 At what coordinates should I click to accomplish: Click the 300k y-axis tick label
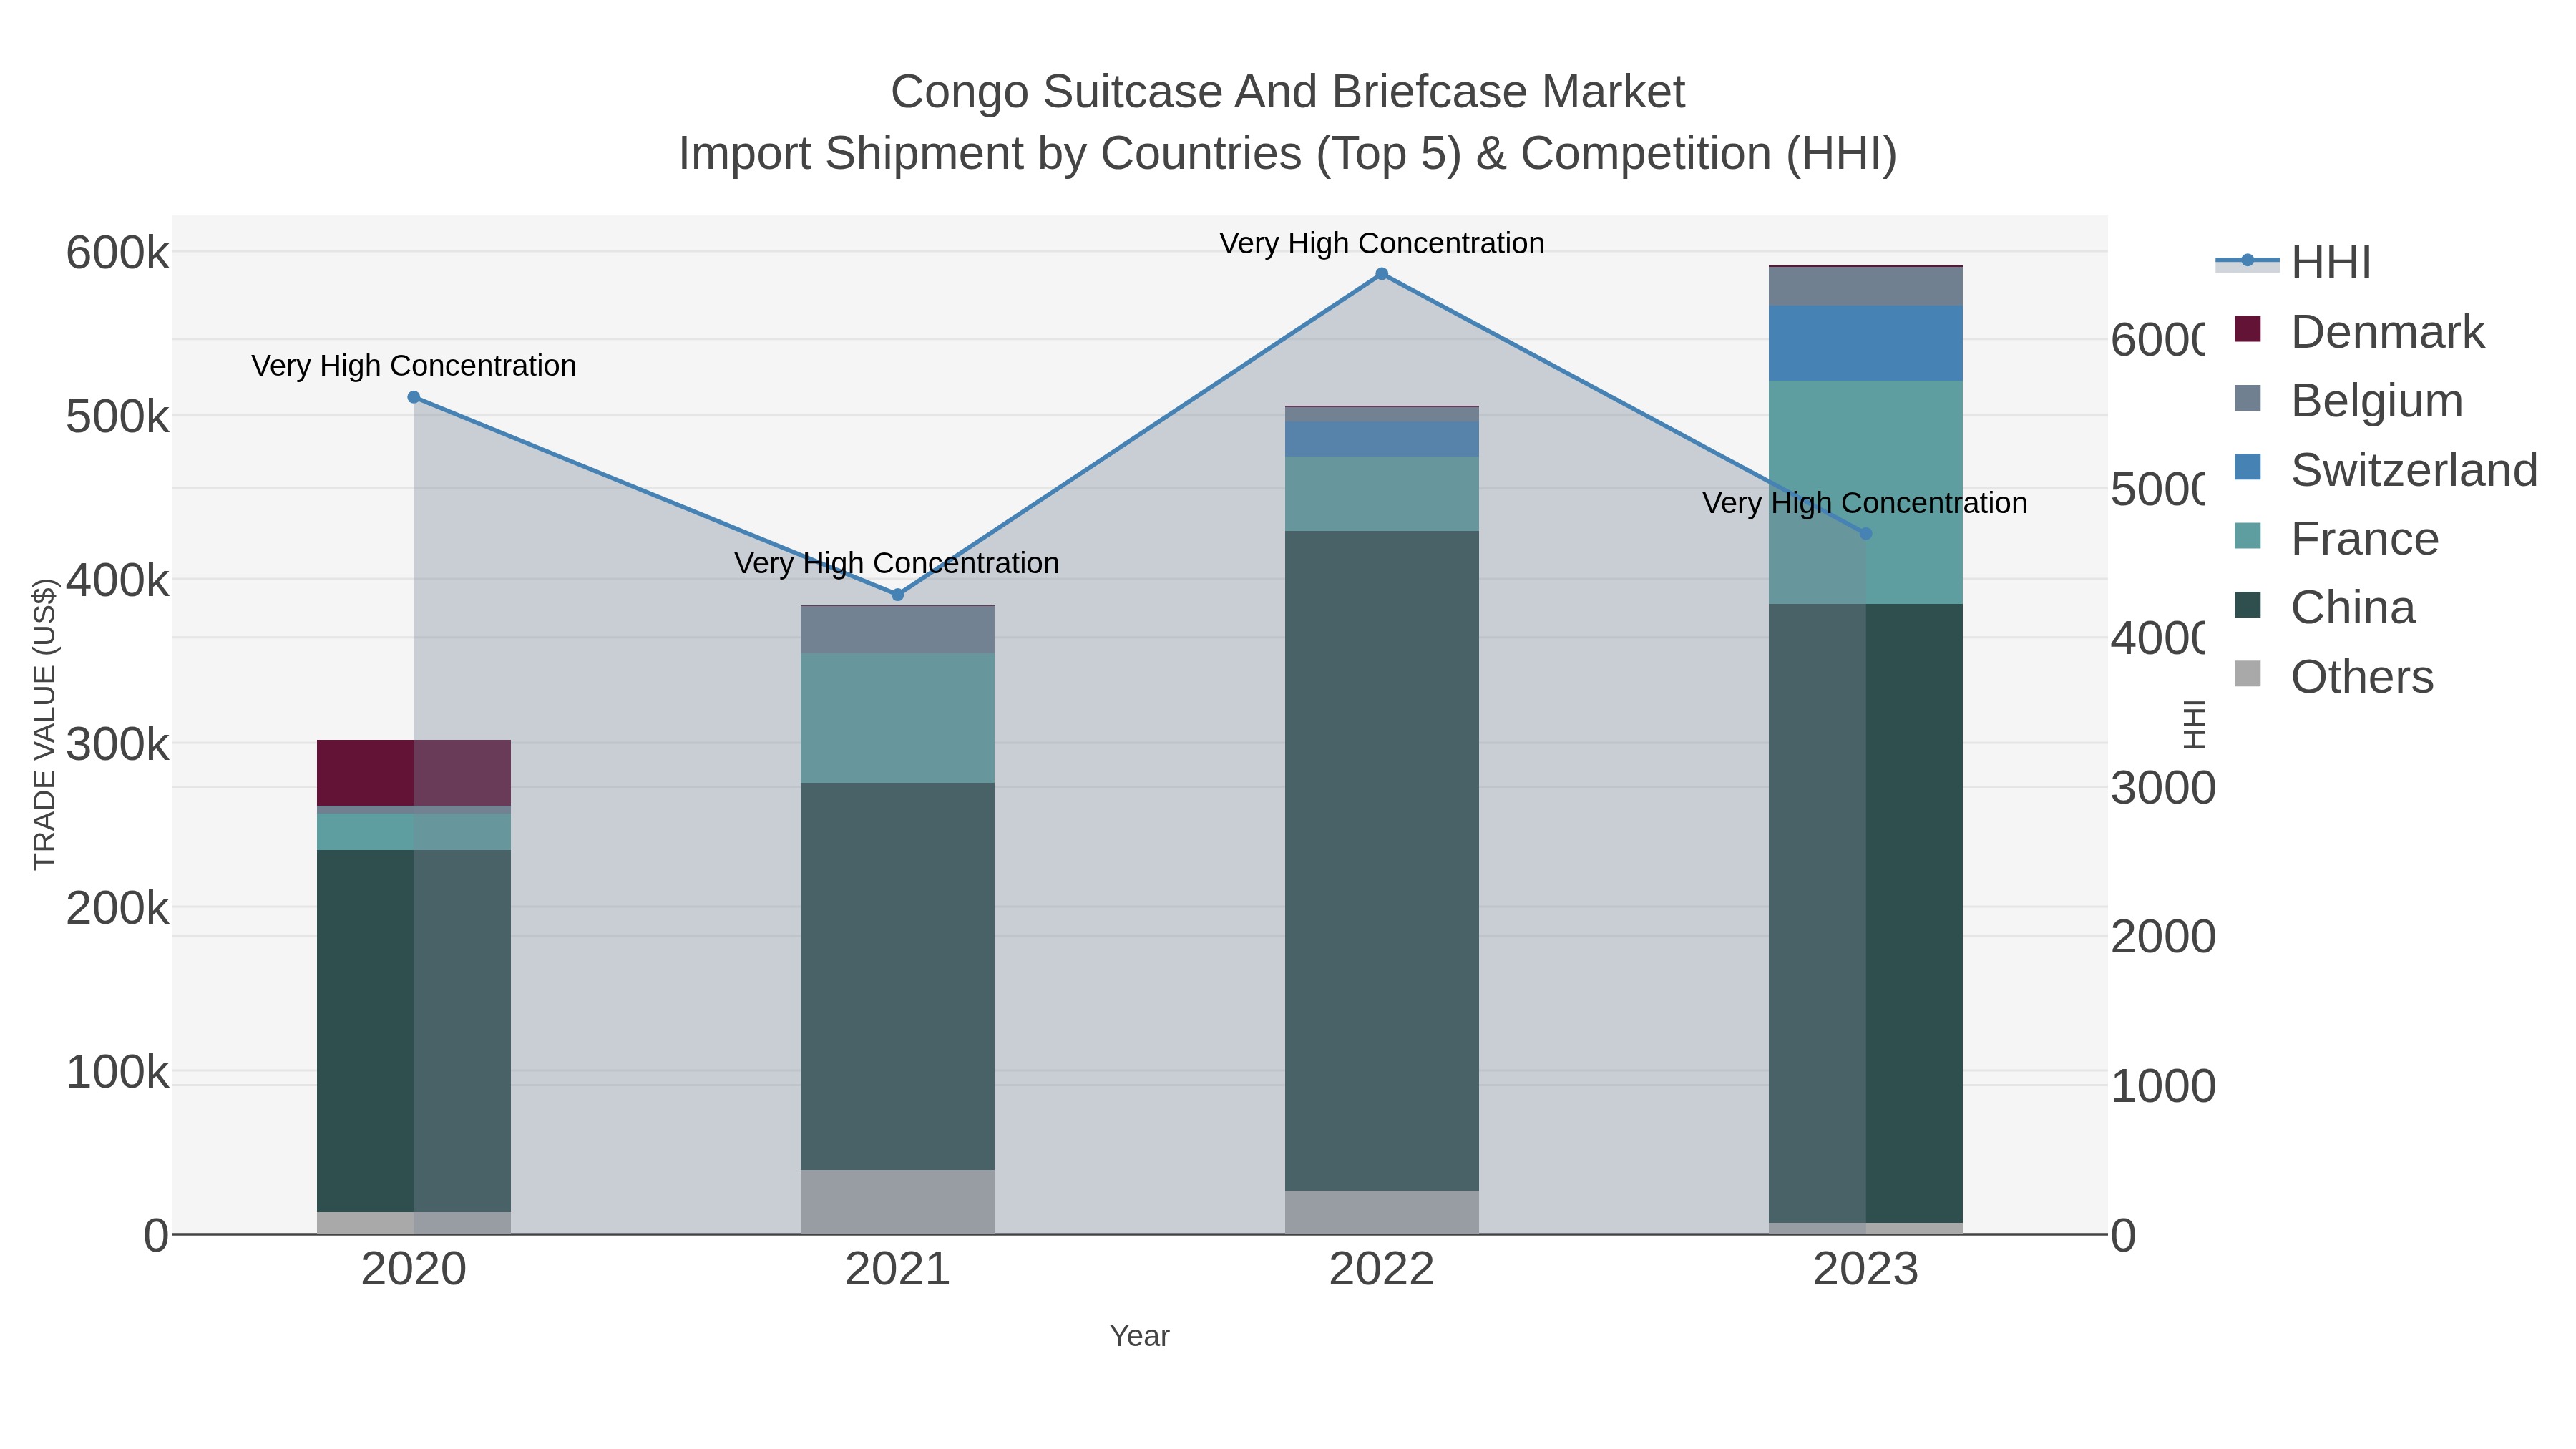click(x=118, y=745)
